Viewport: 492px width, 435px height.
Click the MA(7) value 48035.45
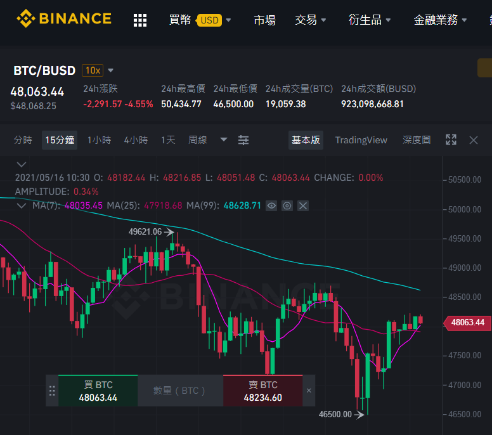click(84, 206)
